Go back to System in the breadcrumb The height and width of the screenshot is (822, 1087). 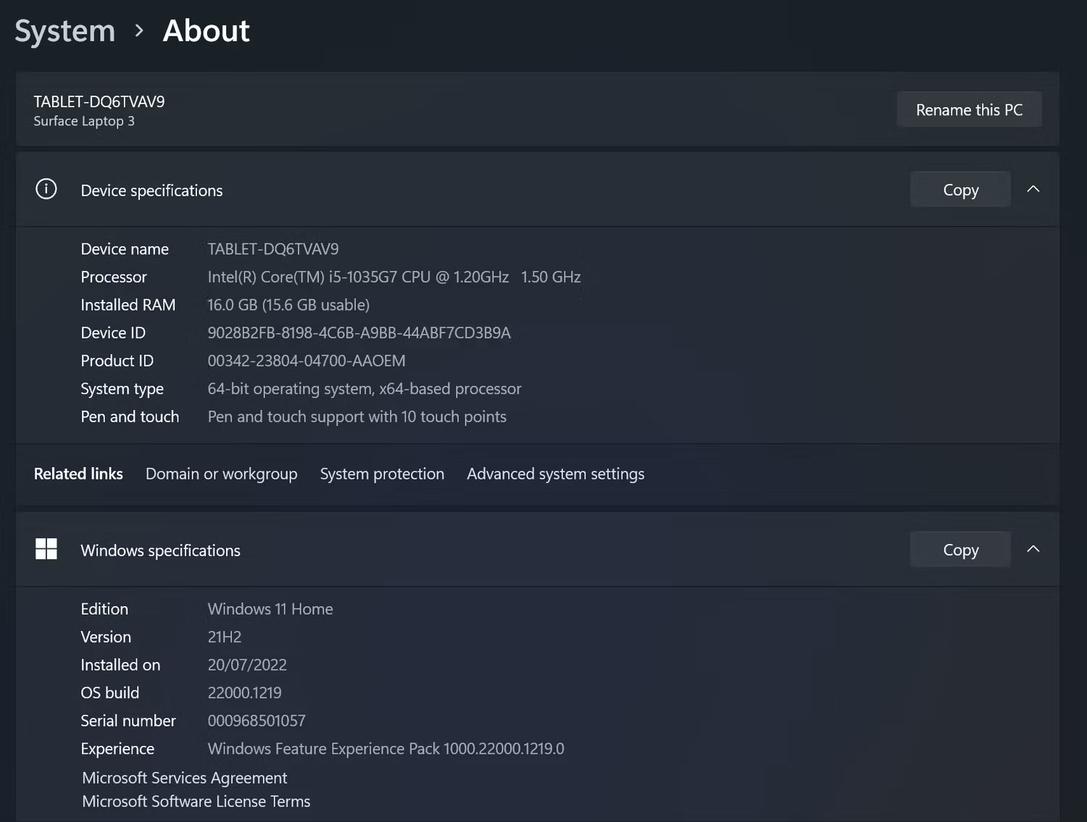(65, 31)
